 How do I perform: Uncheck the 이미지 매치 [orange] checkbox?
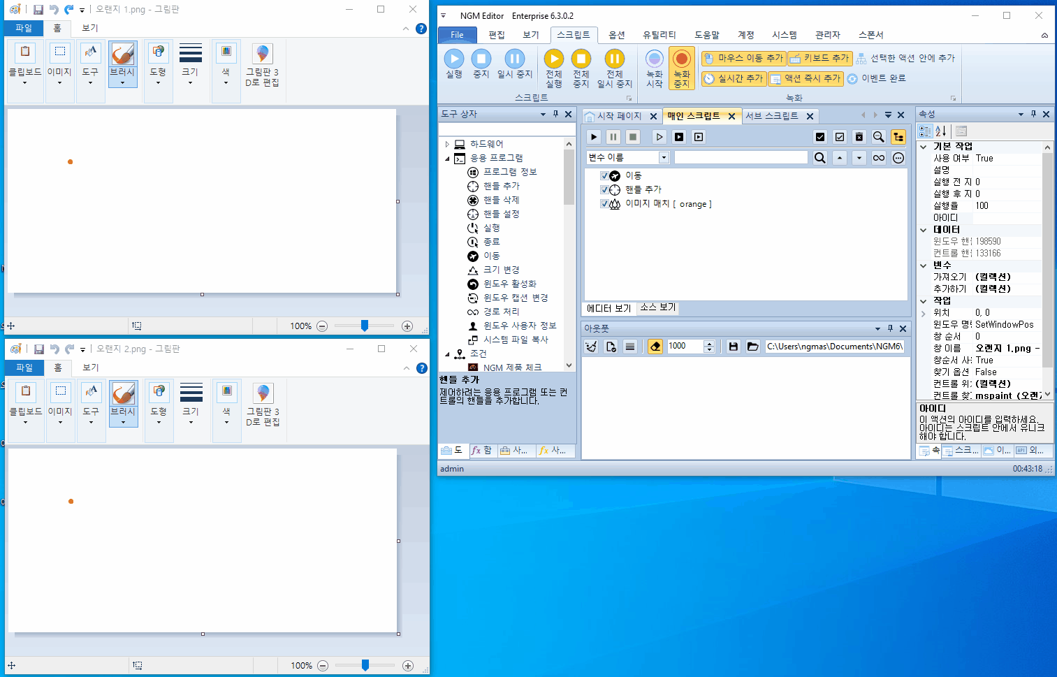coord(604,204)
